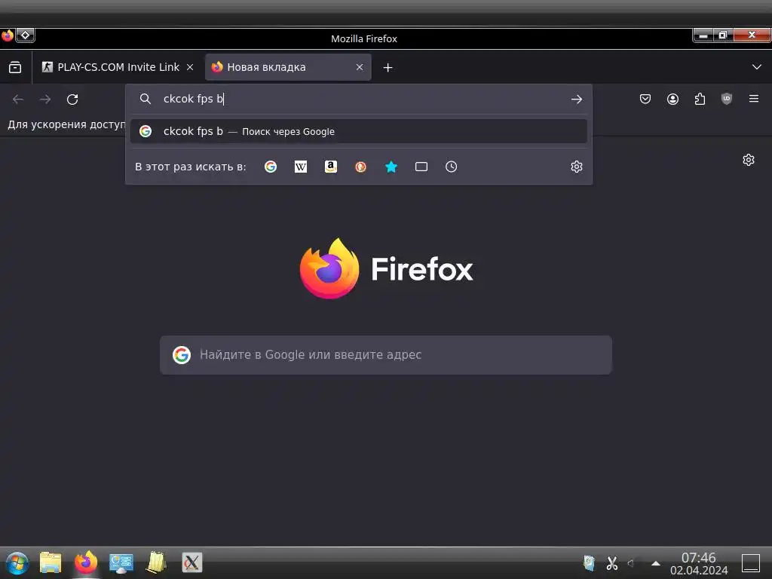Viewport: 772px width, 579px height.
Task: Close the PLAY-CS.COM Invite Link tab
Action: pos(190,67)
